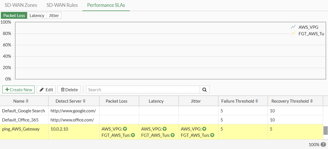Viewport: 328px width, 149px height.
Task: Open the SD-WAN Rules tab
Action: click(62, 5)
